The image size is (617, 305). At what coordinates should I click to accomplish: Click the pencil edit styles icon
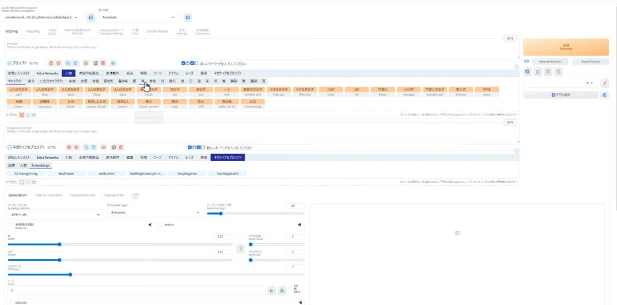(x=604, y=82)
